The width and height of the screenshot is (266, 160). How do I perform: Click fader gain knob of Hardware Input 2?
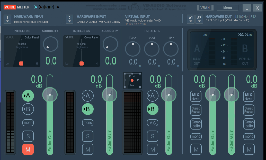coord(110,95)
